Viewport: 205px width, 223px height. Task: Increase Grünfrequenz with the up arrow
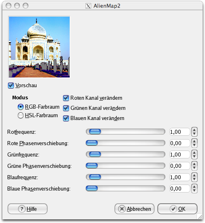[x=194, y=152]
